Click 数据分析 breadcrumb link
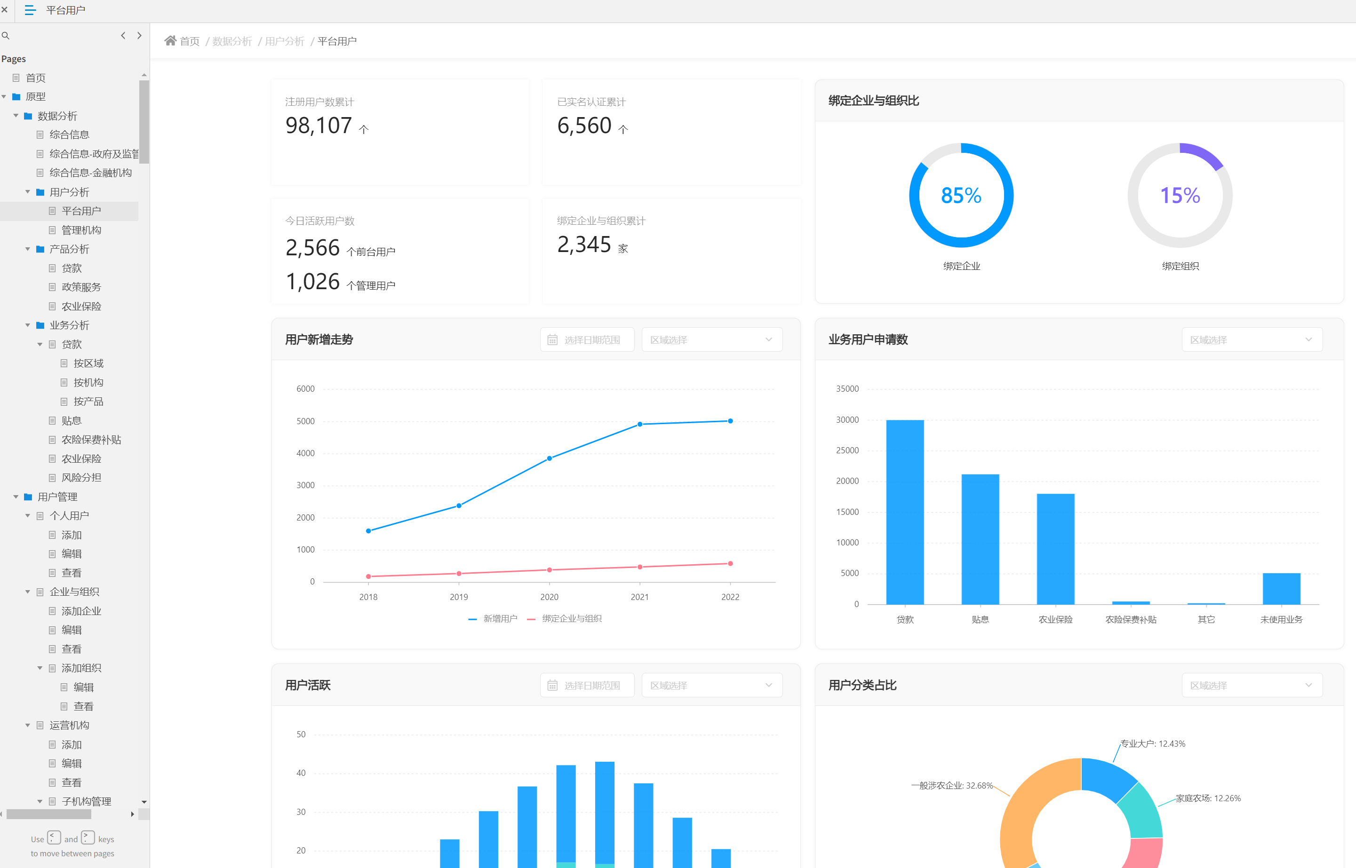Screen dimensions: 1356x868 coord(232,41)
